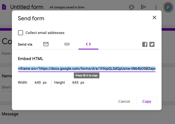Click the send paper plane icon
Screen dimensions: 175x124
[144, 7]
